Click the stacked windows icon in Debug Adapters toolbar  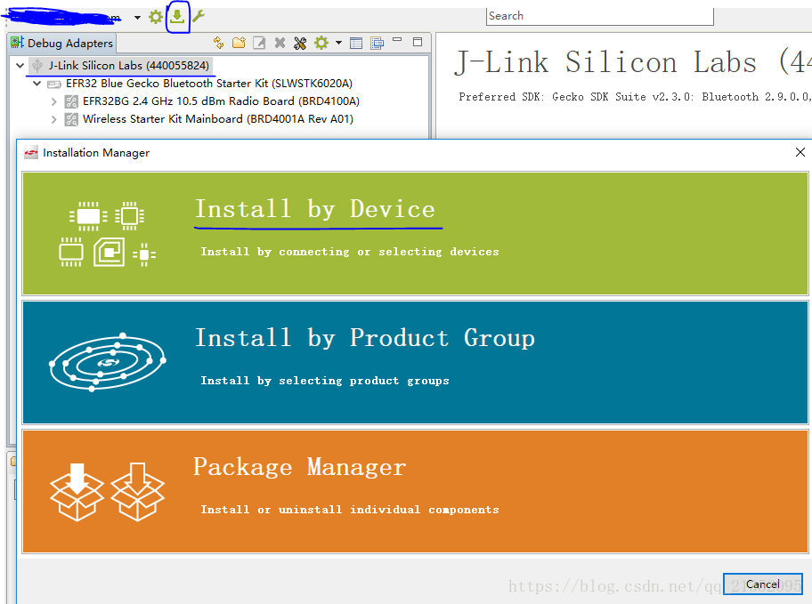(x=377, y=43)
